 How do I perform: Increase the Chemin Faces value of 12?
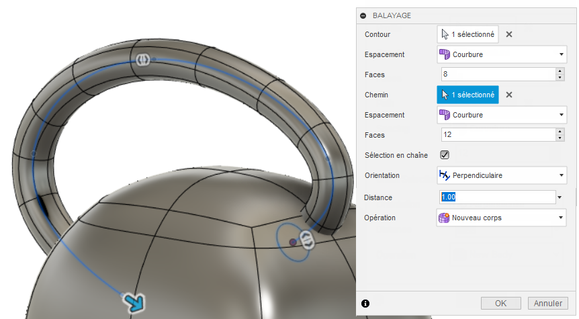coord(560,132)
